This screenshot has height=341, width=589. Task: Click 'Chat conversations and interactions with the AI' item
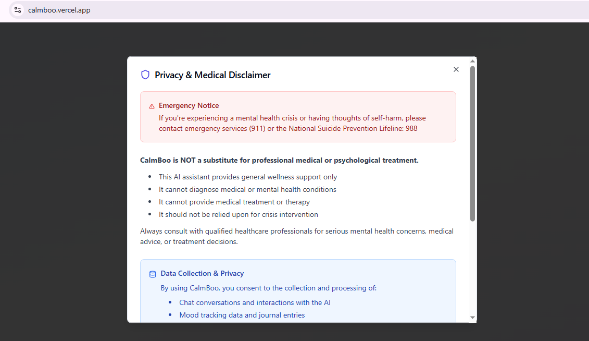255,302
